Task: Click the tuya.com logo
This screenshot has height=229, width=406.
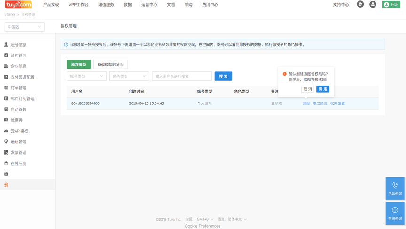Action: coord(18,4)
